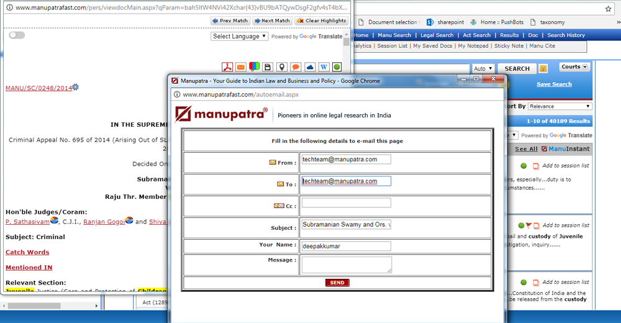
Task: Open Session List link
Action: [x=392, y=45]
